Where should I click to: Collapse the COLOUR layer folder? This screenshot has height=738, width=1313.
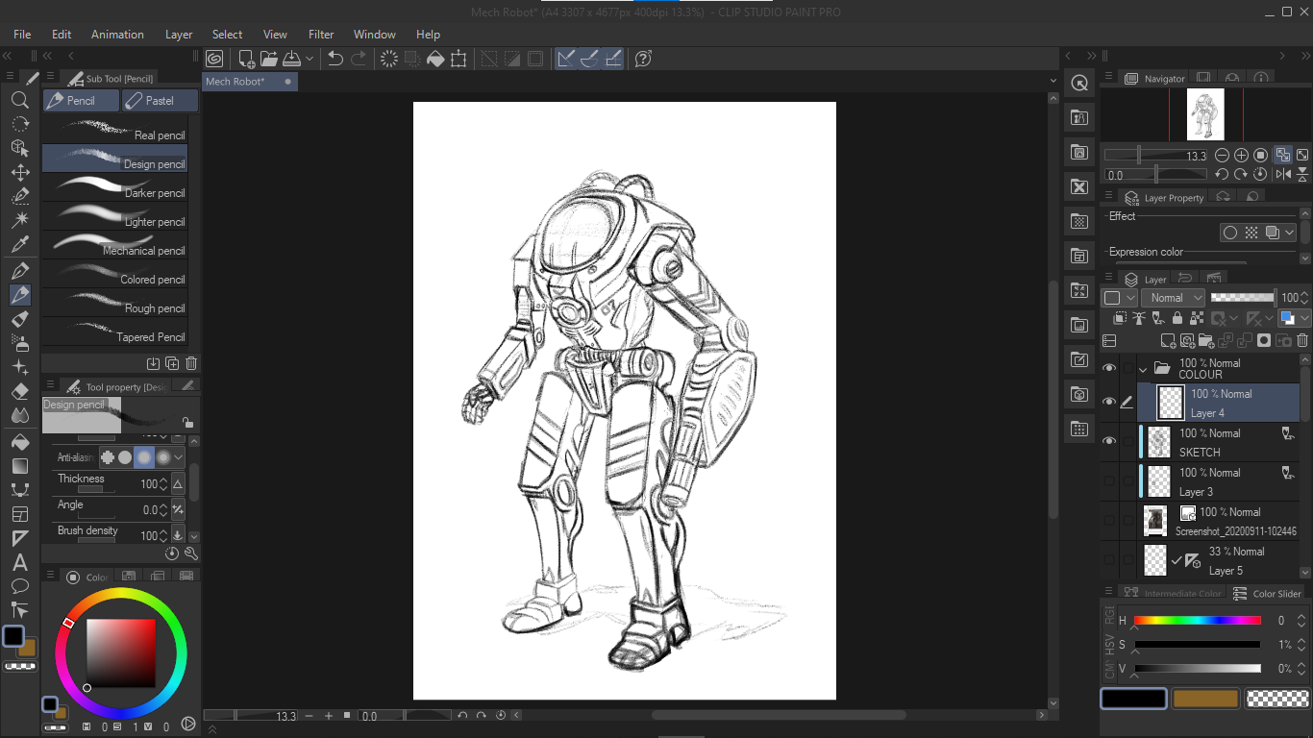[1143, 369]
